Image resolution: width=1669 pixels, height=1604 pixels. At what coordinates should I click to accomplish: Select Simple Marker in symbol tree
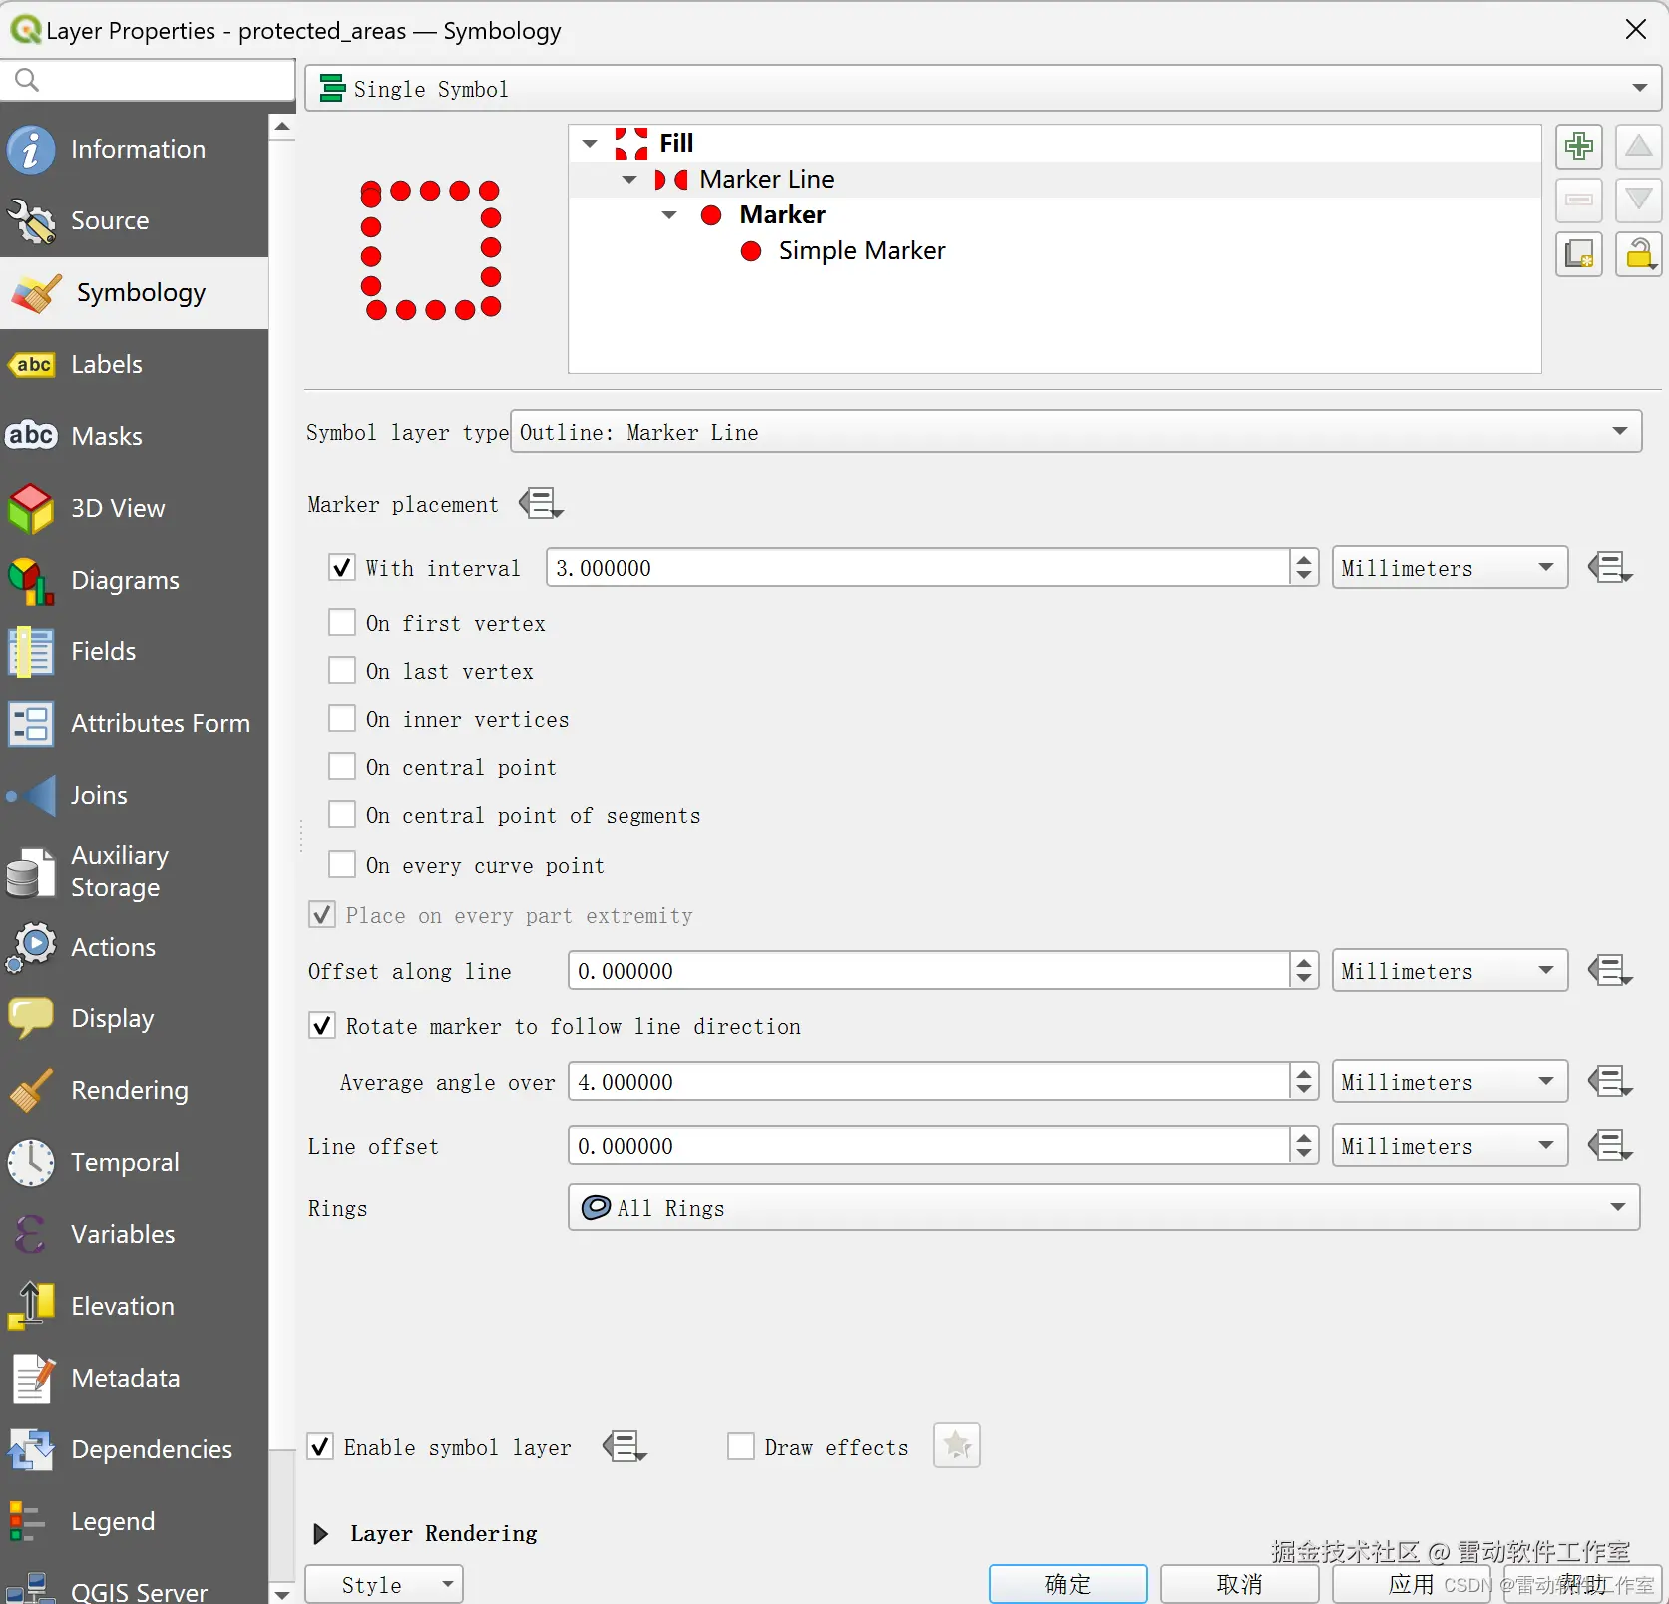pos(861,251)
